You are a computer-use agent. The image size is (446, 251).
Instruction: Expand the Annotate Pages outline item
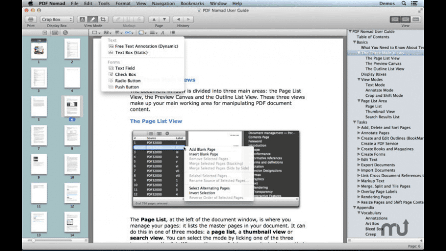[359, 133]
